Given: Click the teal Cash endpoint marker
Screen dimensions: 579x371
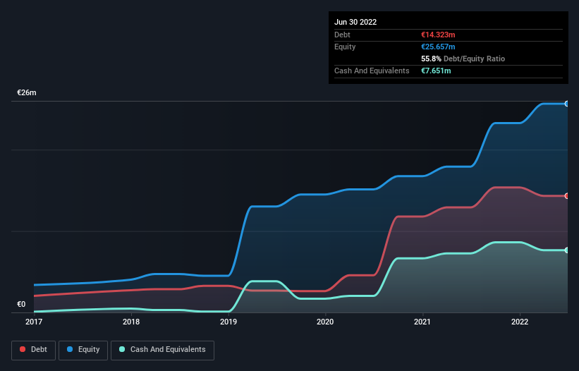Looking at the screenshot, I should (567, 250).
